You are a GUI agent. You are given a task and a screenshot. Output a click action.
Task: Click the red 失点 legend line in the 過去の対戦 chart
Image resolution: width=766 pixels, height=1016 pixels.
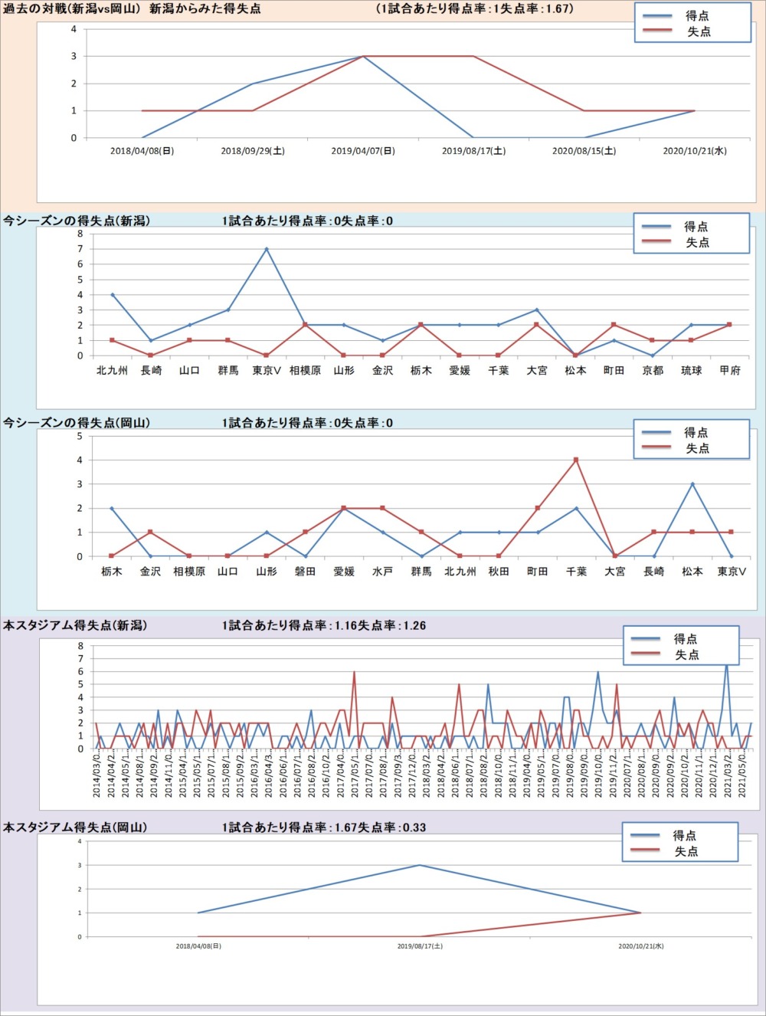point(656,31)
